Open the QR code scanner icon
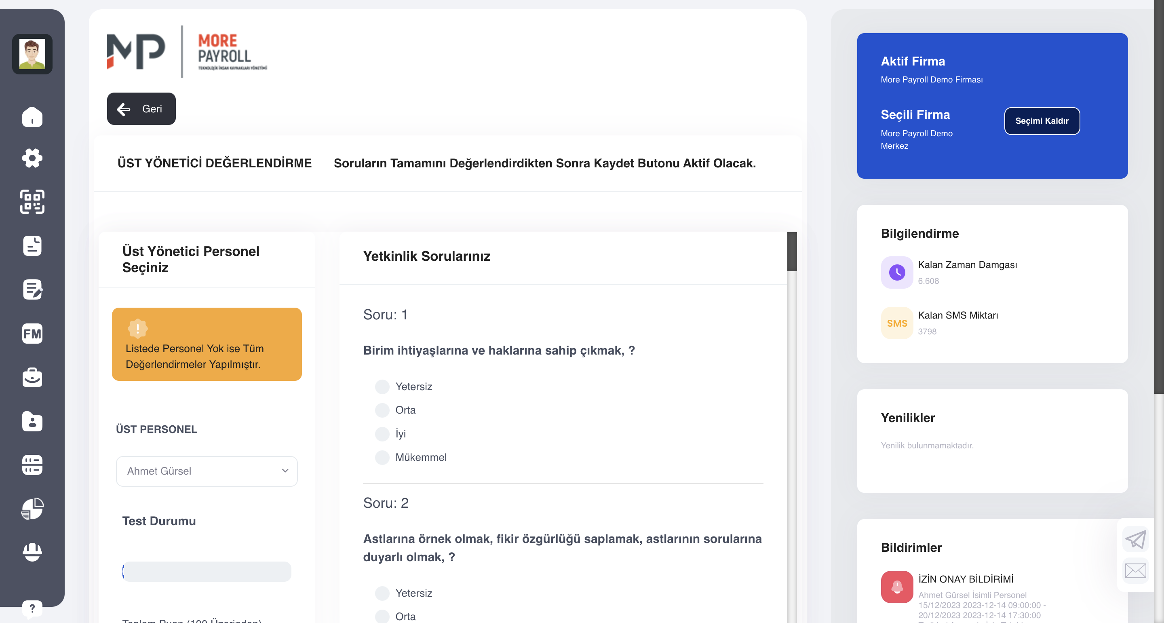 pyautogui.click(x=32, y=201)
